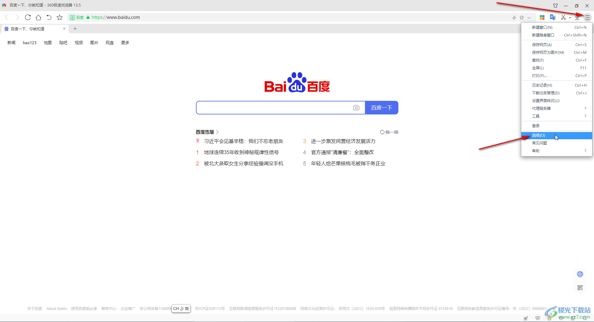Click the browser back arrow
The image size is (594, 322).
click(7, 17)
